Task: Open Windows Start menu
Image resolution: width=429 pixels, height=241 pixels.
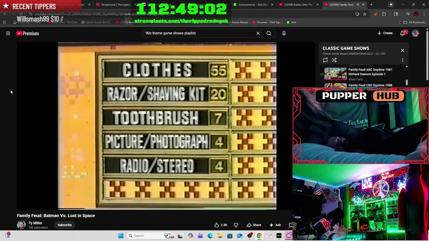Action: [121, 236]
